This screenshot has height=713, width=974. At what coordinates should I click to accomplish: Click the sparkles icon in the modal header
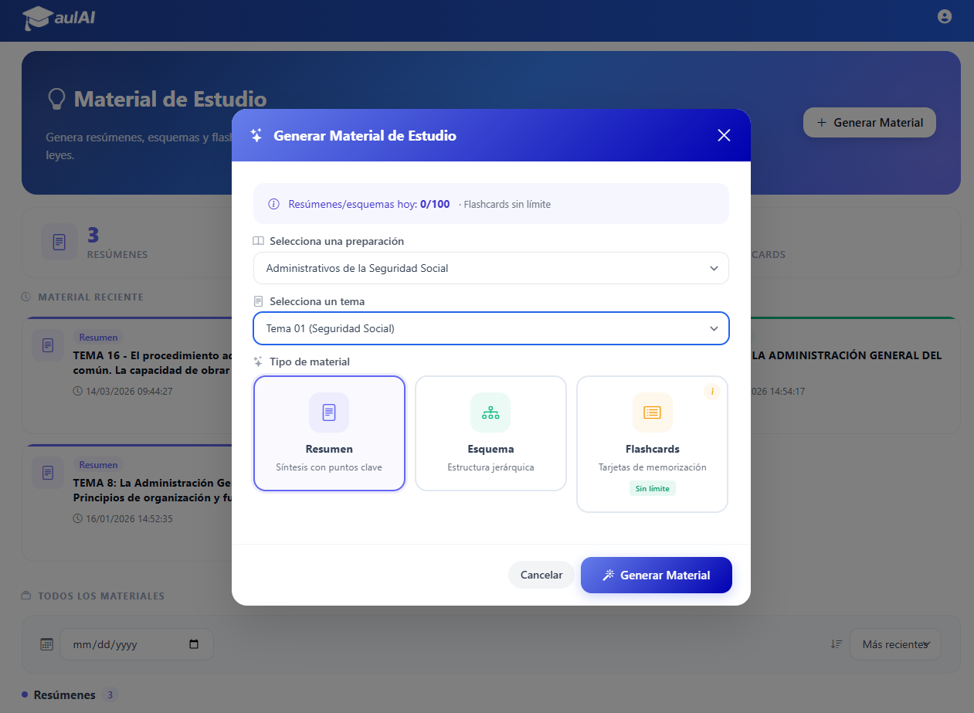click(256, 134)
